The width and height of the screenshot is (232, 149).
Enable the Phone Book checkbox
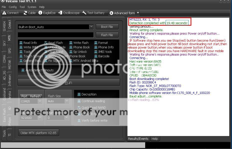pos(71,47)
